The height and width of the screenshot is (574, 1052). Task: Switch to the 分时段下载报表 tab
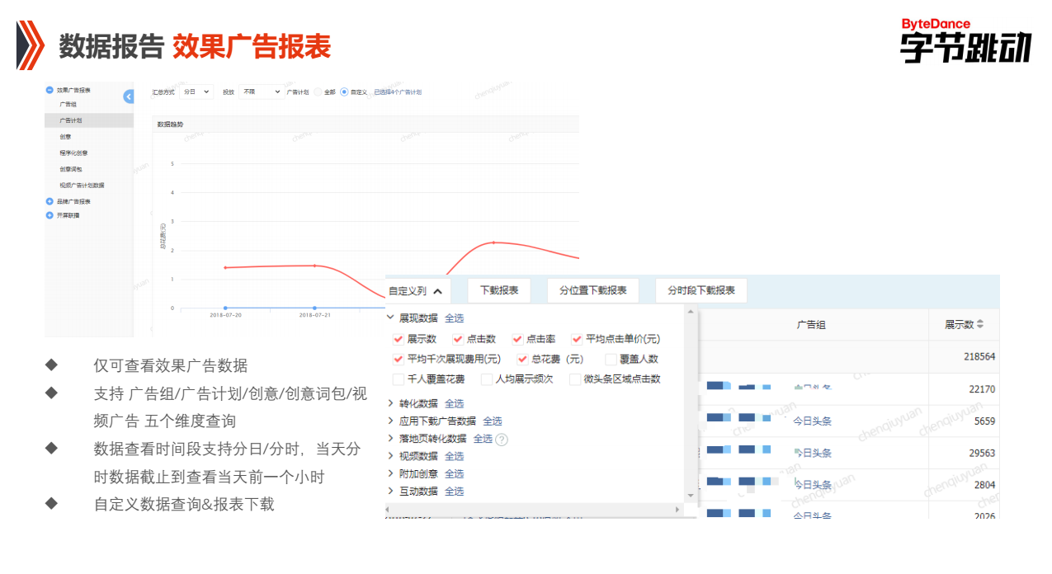tap(701, 290)
